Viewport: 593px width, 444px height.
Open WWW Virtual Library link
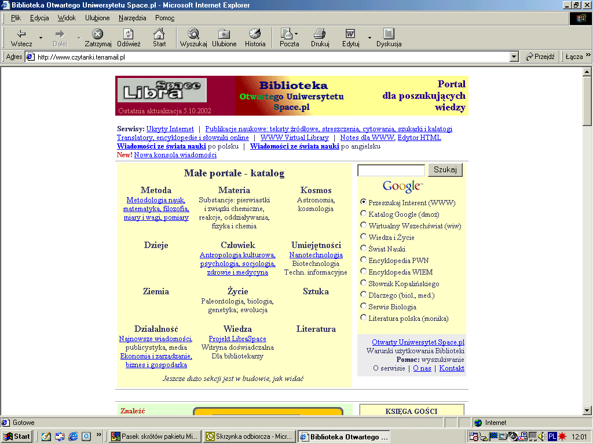coord(295,138)
